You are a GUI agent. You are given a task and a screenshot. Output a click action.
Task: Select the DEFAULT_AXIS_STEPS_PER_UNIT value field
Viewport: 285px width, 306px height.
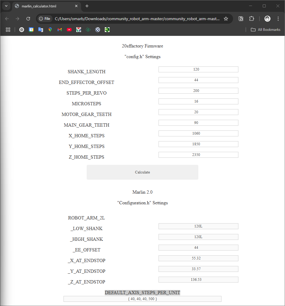point(142,299)
